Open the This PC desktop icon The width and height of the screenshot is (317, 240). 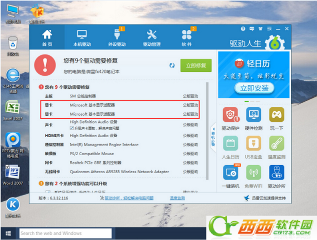click(x=13, y=13)
